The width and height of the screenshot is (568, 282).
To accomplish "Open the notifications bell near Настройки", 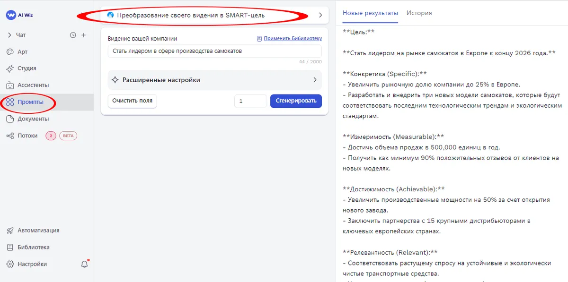I will tap(84, 264).
